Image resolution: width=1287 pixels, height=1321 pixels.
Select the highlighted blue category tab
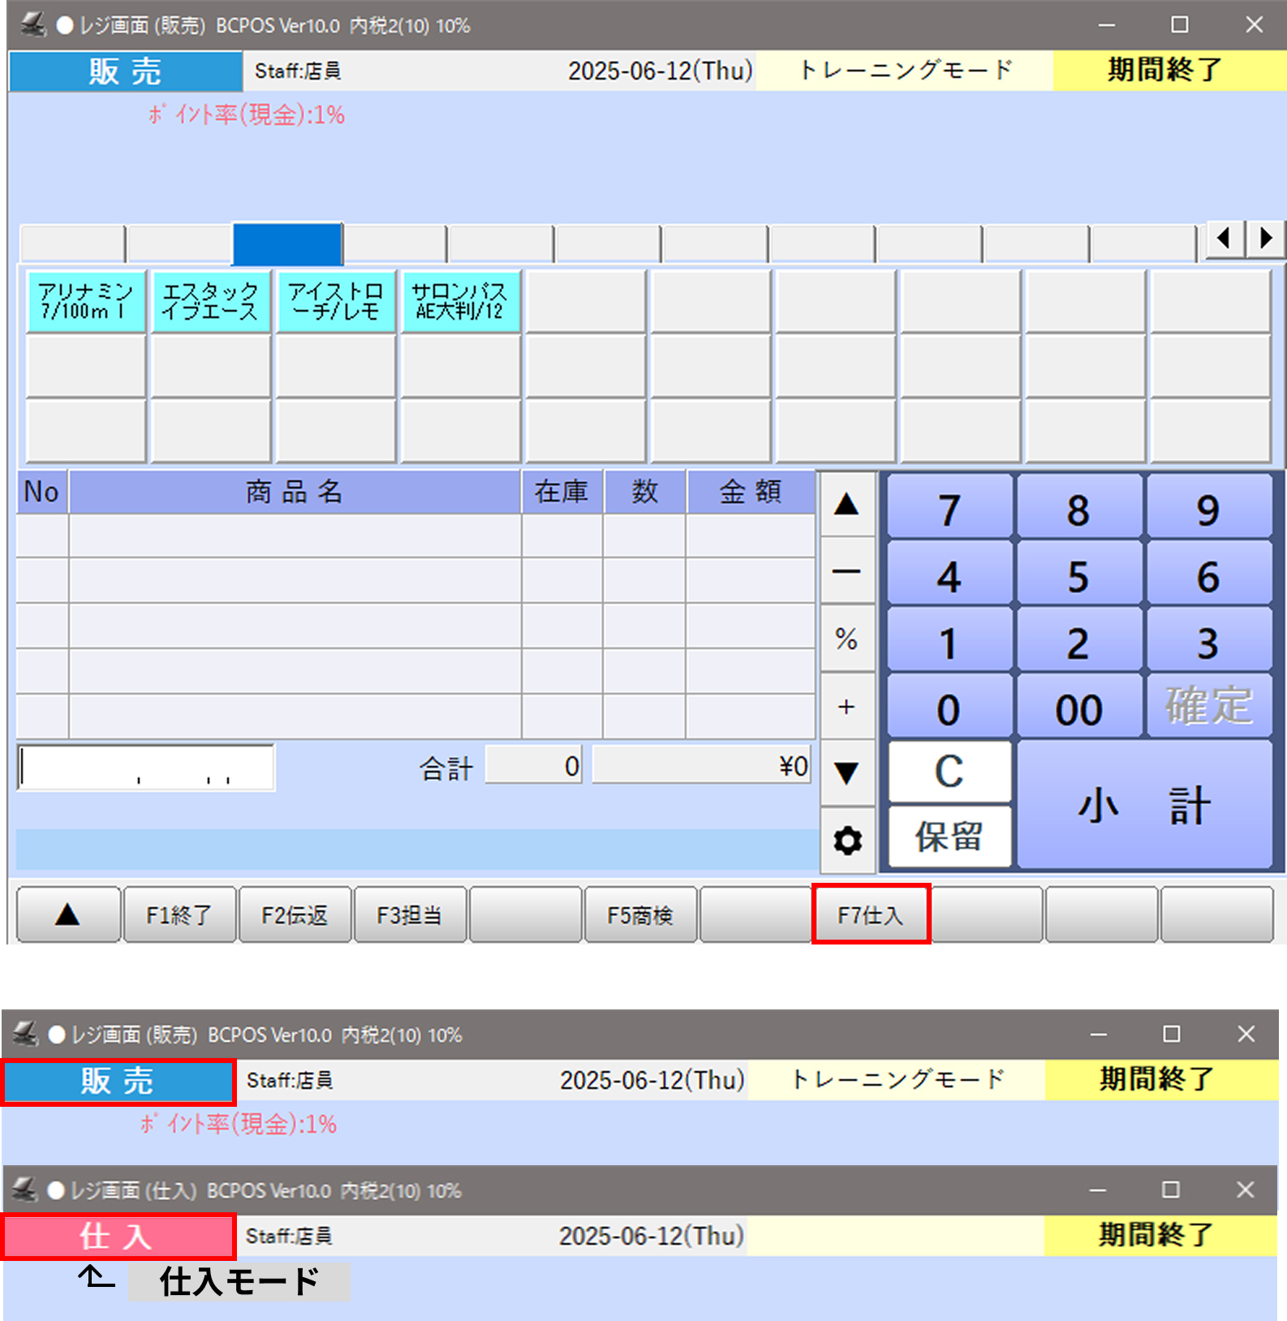point(287,243)
